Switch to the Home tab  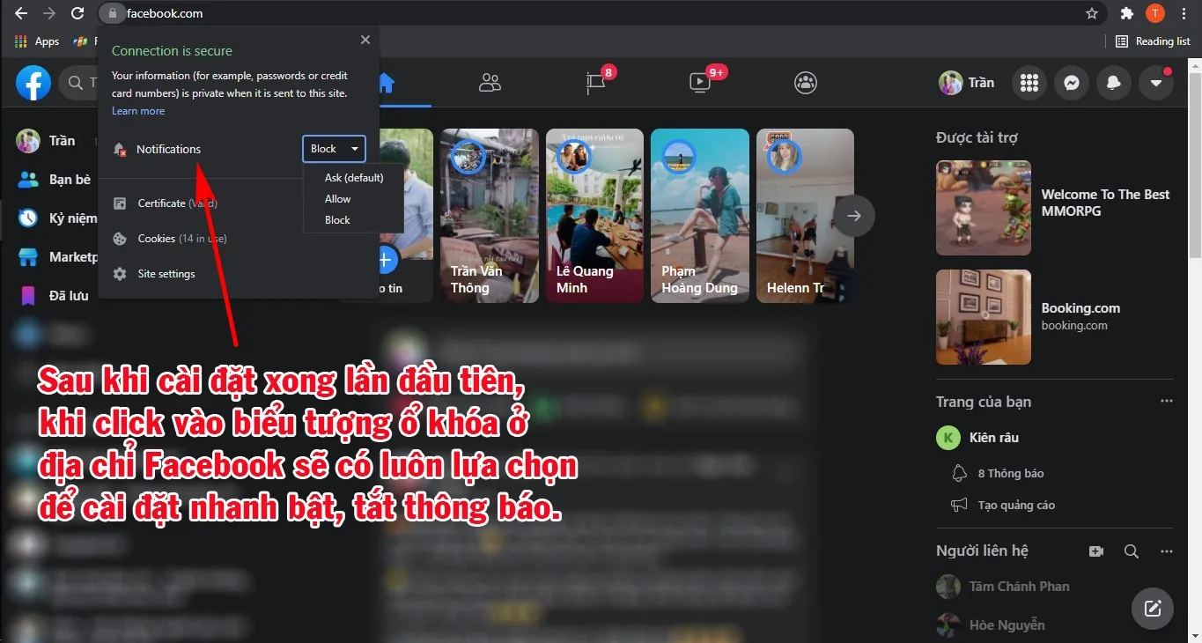[x=383, y=82]
